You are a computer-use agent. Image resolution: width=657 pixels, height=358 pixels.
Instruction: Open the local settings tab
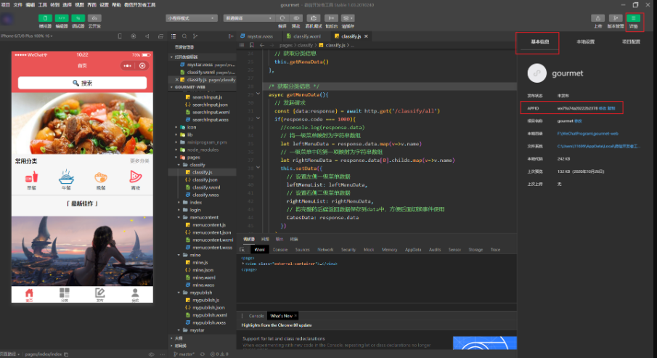tap(585, 42)
